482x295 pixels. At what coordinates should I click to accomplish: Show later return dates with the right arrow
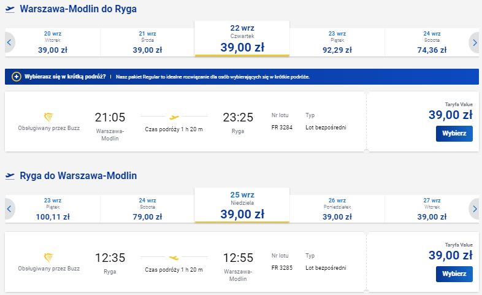474,209
